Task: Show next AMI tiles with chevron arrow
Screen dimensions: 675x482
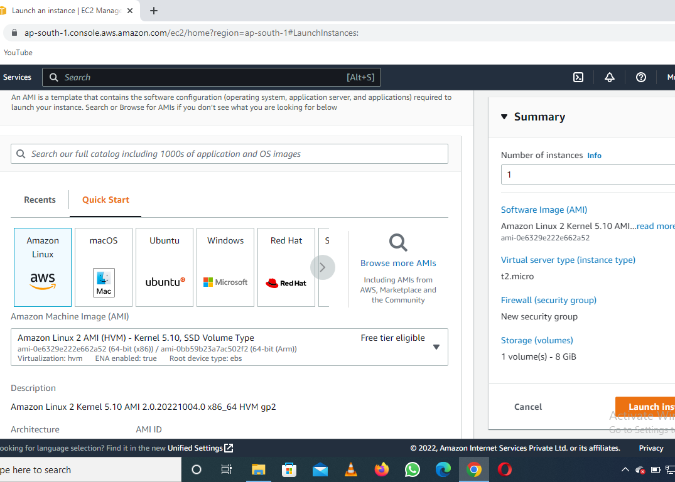Action: coord(323,267)
